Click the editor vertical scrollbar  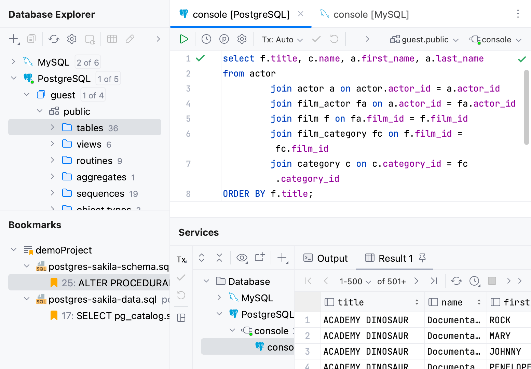pos(526,107)
